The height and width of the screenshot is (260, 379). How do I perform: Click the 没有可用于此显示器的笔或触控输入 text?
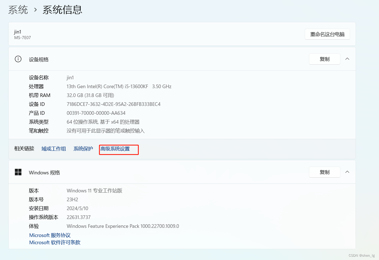(x=106, y=131)
